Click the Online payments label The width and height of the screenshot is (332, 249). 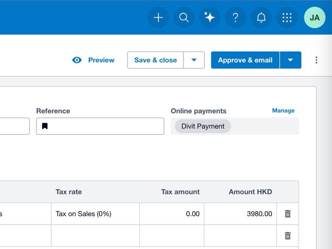(x=199, y=111)
